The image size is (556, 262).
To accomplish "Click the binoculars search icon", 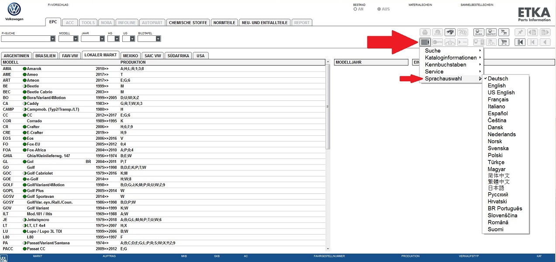I will tap(450, 32).
